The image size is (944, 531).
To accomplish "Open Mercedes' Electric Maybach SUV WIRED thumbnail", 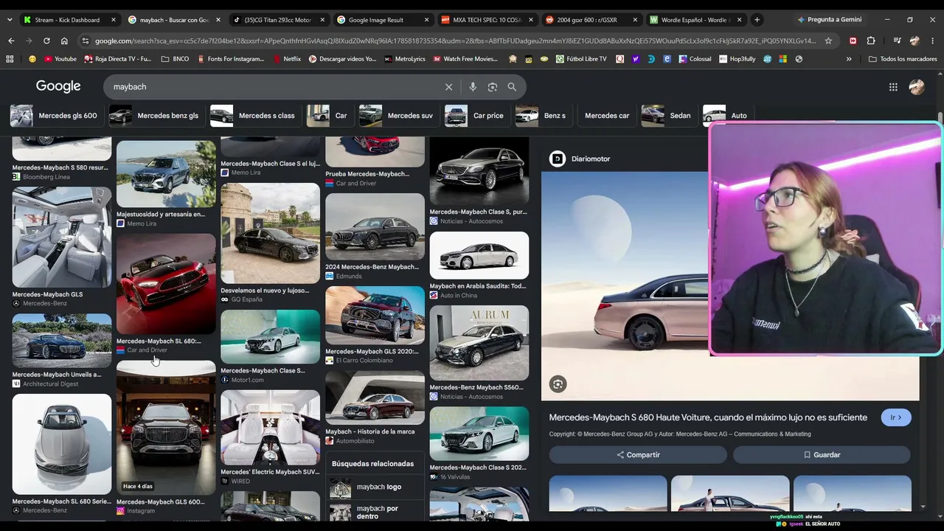I will tap(271, 428).
